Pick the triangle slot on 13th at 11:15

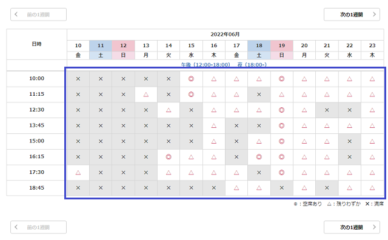[x=146, y=95]
